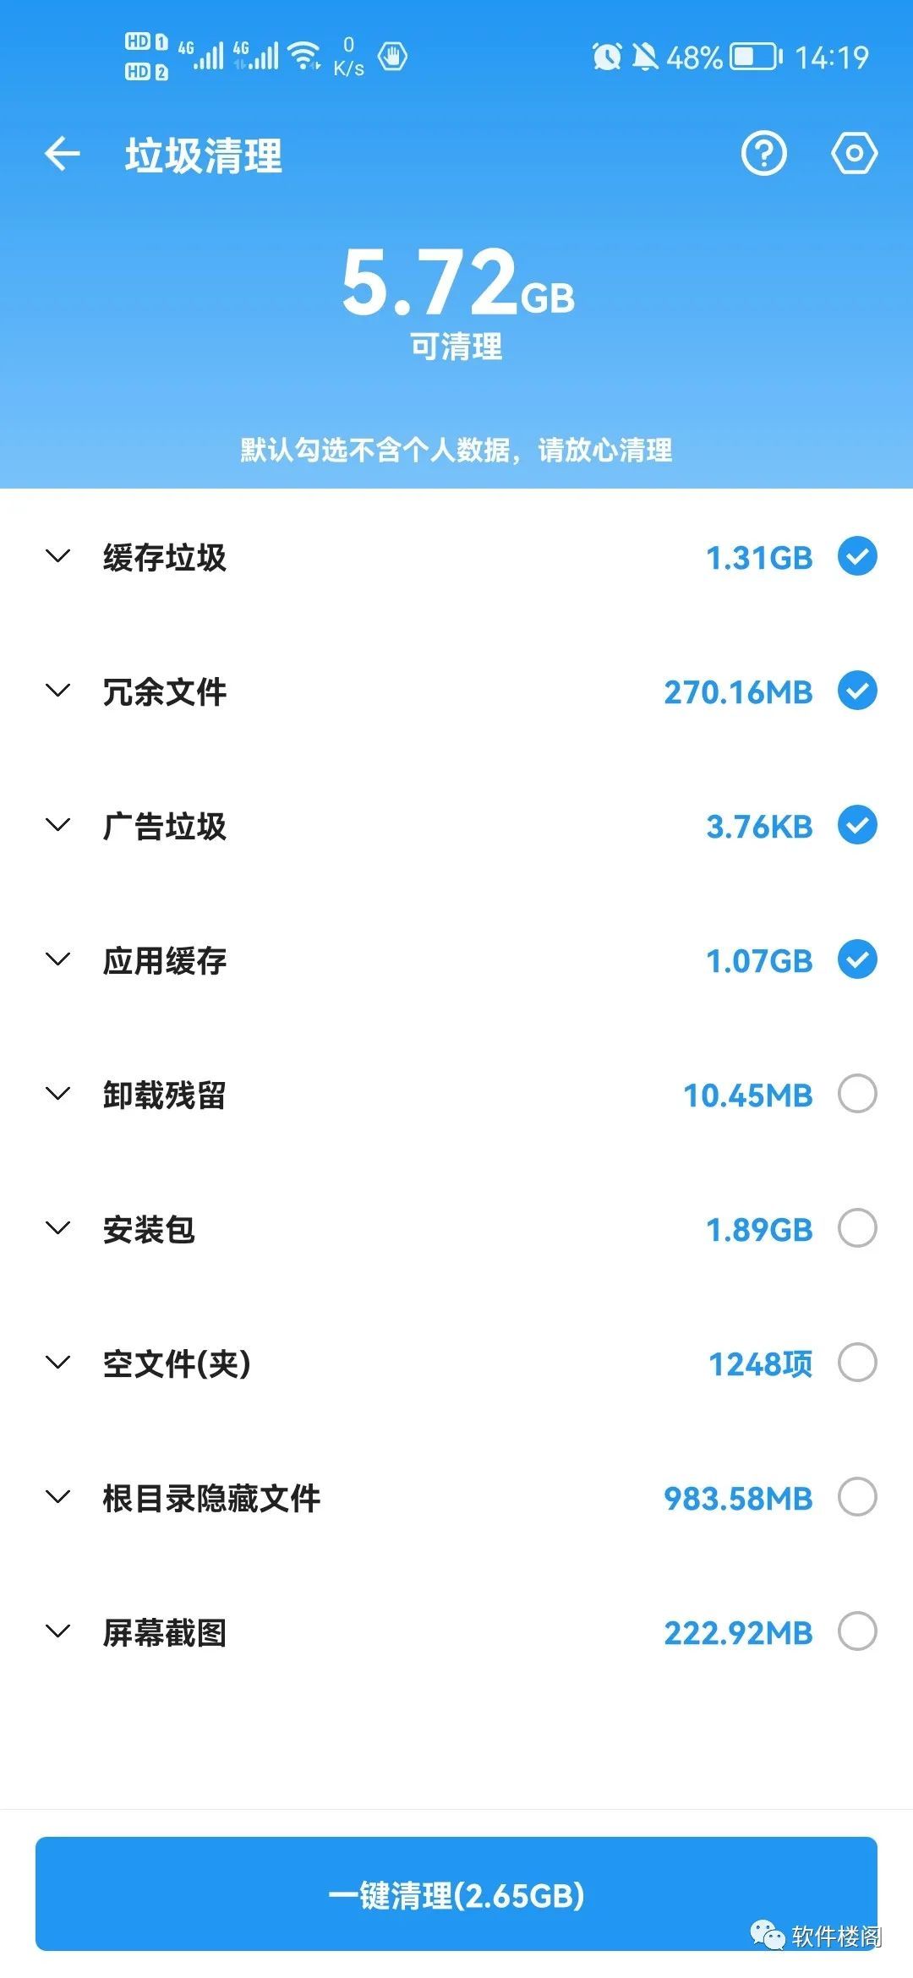
Task: Open the 应用缓存 category row
Action: click(x=165, y=960)
